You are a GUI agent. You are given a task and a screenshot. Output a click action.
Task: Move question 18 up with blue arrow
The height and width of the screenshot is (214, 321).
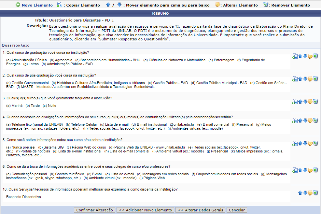point(300,193)
